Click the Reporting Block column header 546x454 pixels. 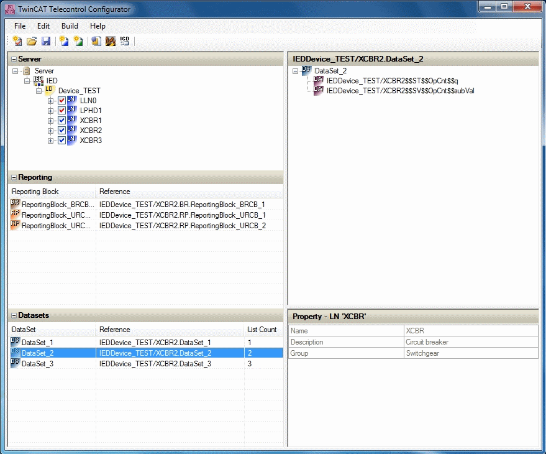click(x=52, y=192)
